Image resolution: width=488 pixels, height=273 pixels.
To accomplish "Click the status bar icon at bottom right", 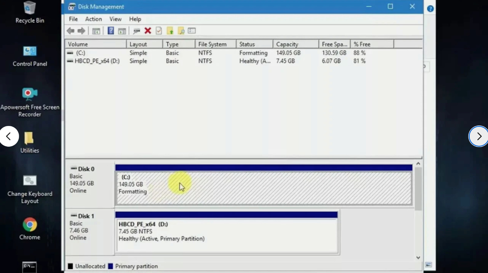I will [429, 265].
